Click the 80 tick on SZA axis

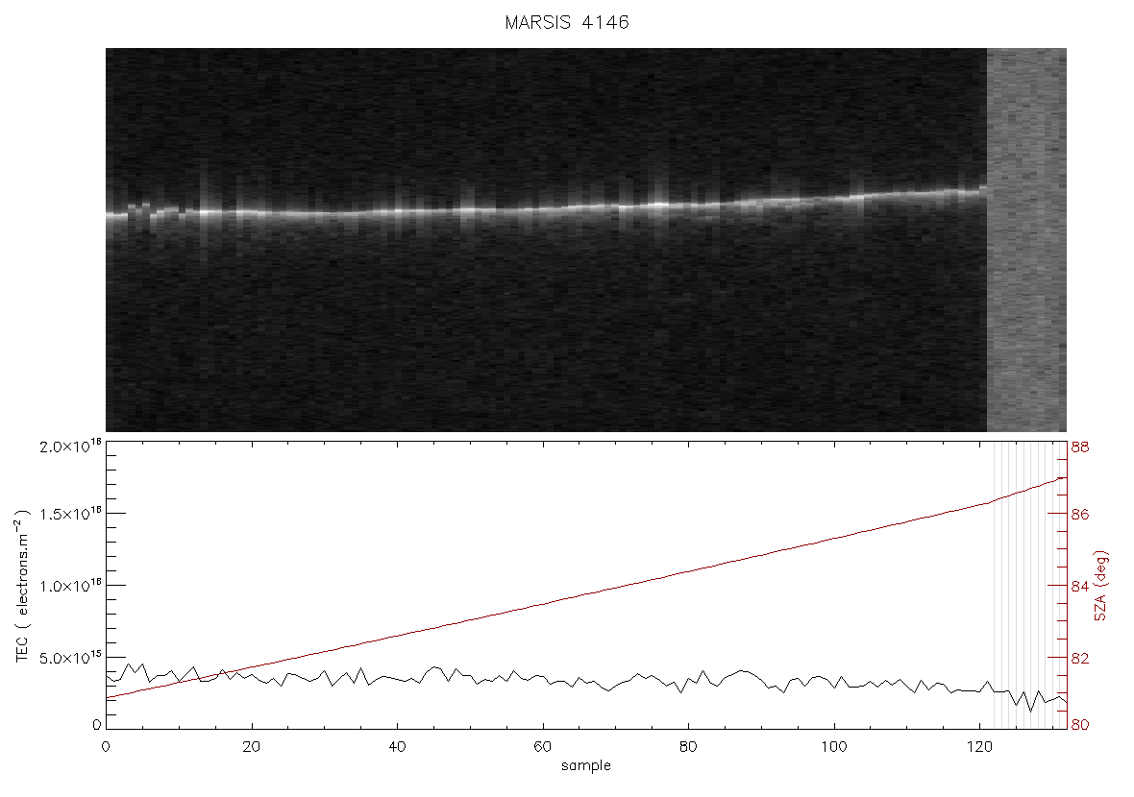coord(1080,725)
